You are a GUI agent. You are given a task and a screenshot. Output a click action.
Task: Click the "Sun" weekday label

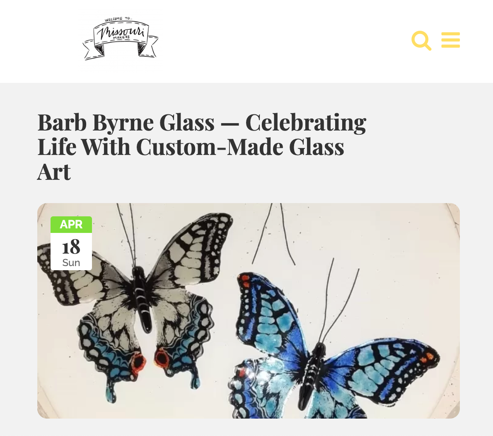tap(71, 263)
